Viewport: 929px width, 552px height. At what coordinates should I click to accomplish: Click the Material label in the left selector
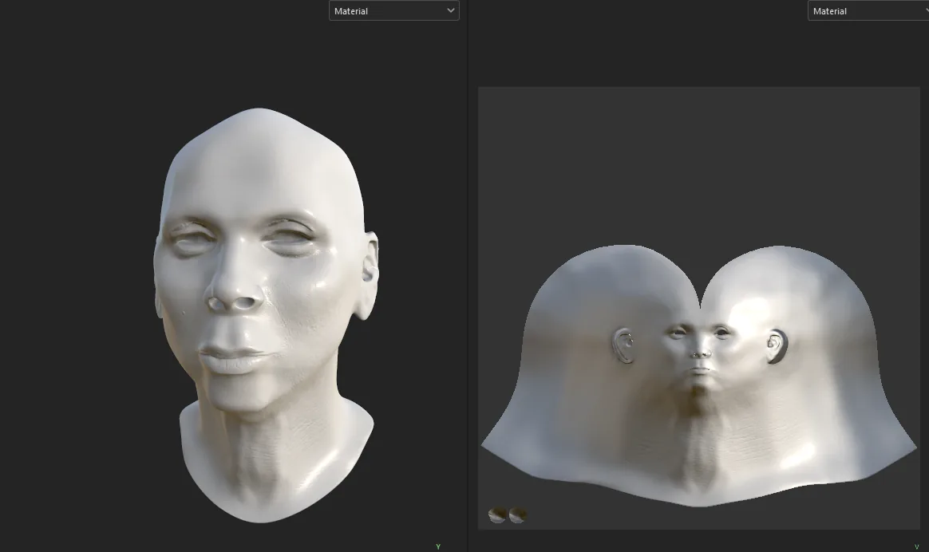351,10
